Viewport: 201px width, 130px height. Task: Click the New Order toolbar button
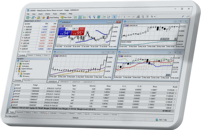pyautogui.click(x=66, y=17)
